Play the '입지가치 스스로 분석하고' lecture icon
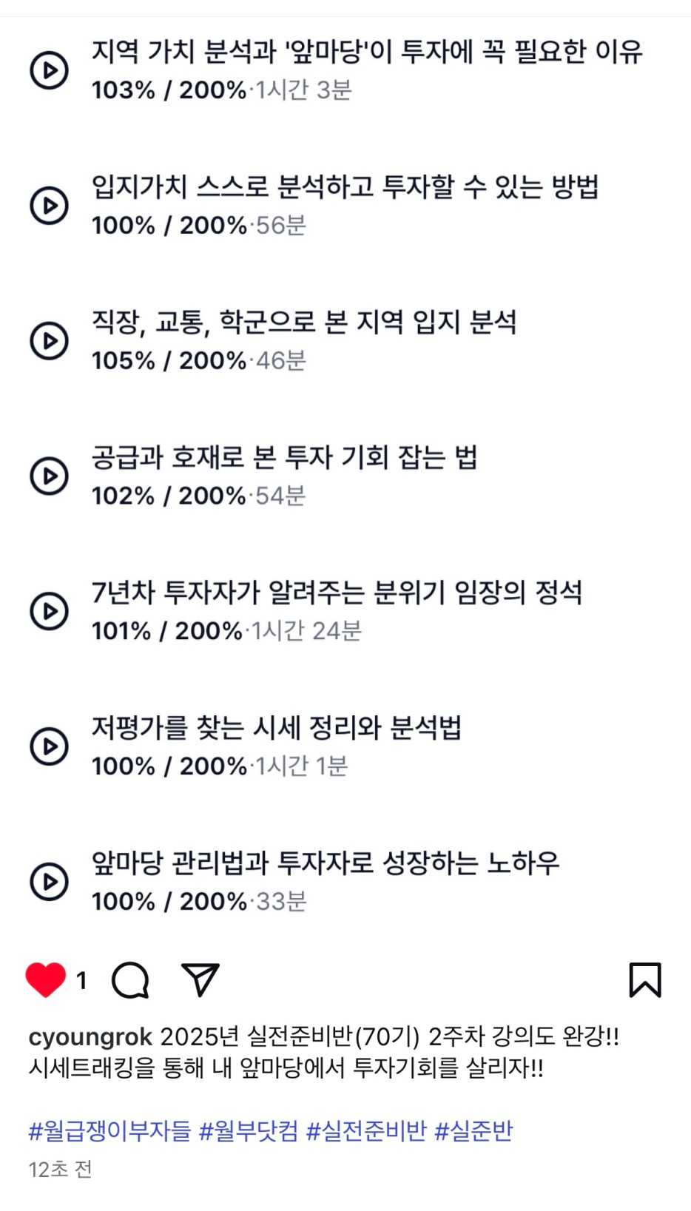 [x=49, y=205]
